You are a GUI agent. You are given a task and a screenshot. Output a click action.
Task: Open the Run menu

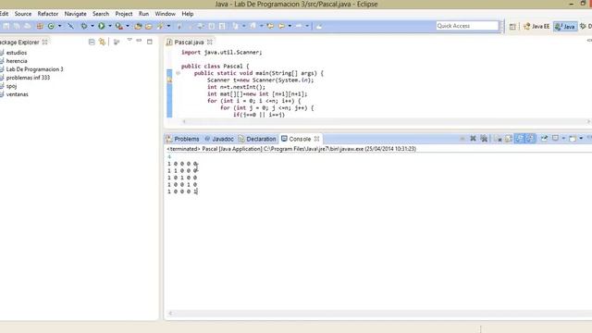point(144,14)
